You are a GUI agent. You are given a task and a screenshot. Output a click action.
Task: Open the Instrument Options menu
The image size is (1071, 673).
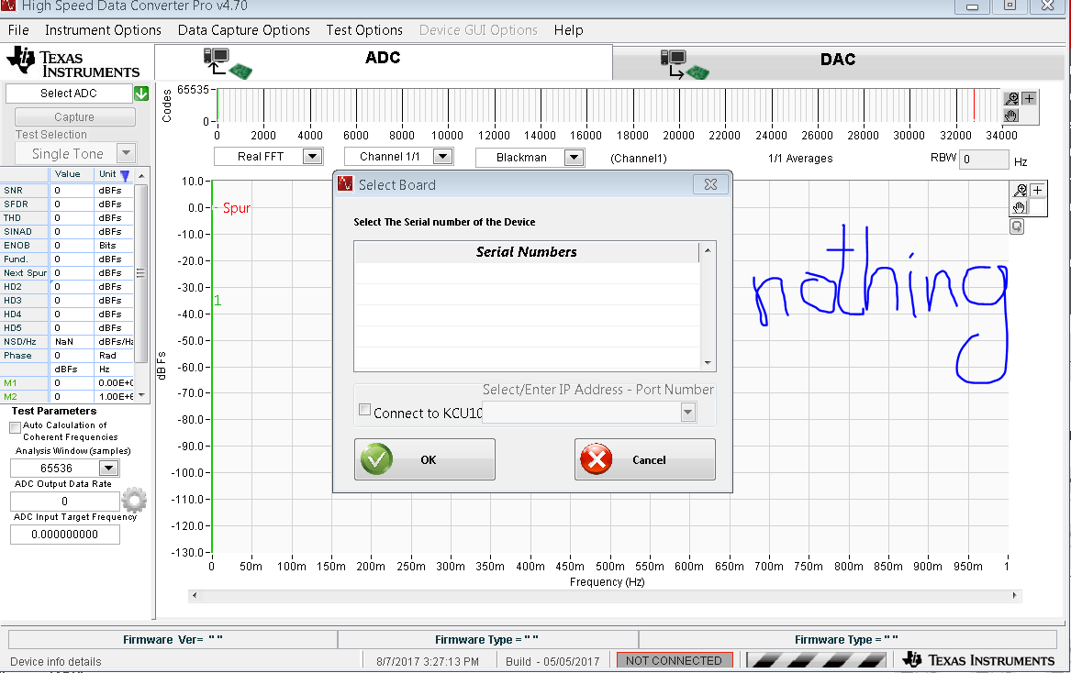click(103, 30)
